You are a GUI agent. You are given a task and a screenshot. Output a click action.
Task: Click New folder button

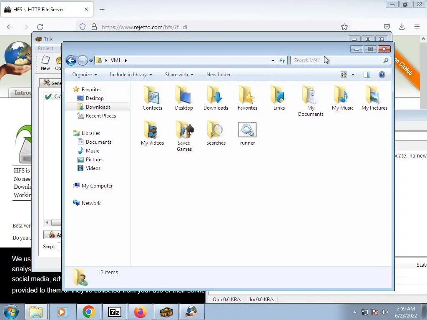(219, 75)
